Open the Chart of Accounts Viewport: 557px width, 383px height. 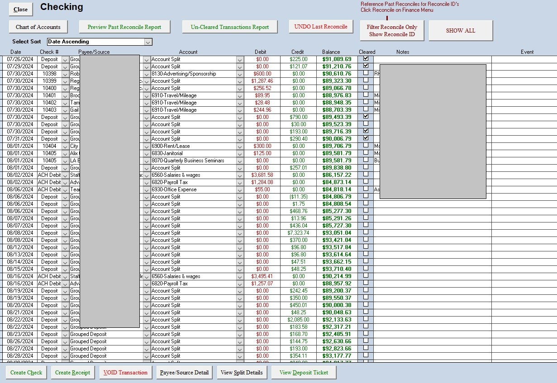tap(38, 27)
